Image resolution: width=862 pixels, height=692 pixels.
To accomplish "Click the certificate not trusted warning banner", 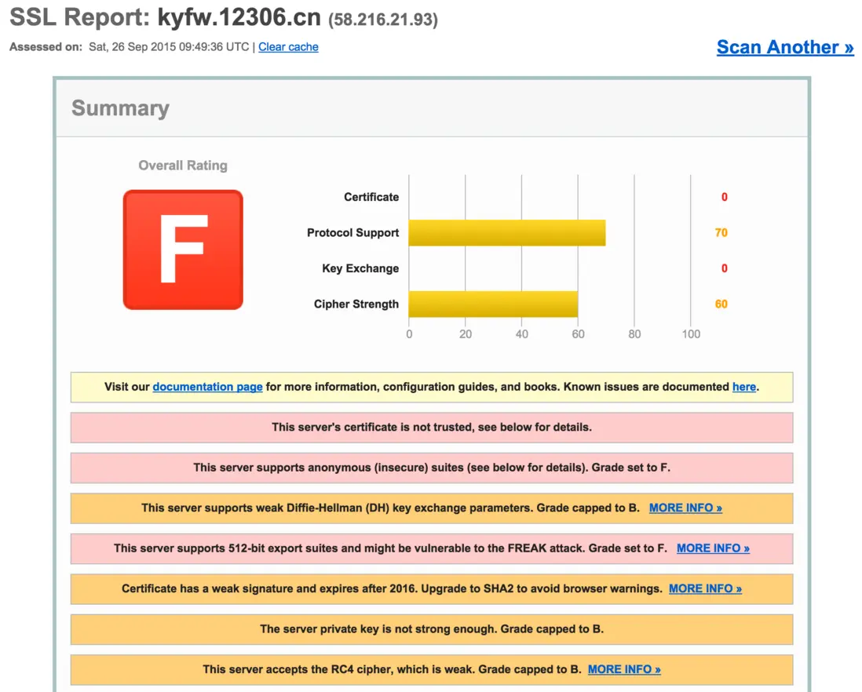I will pyautogui.click(x=432, y=428).
